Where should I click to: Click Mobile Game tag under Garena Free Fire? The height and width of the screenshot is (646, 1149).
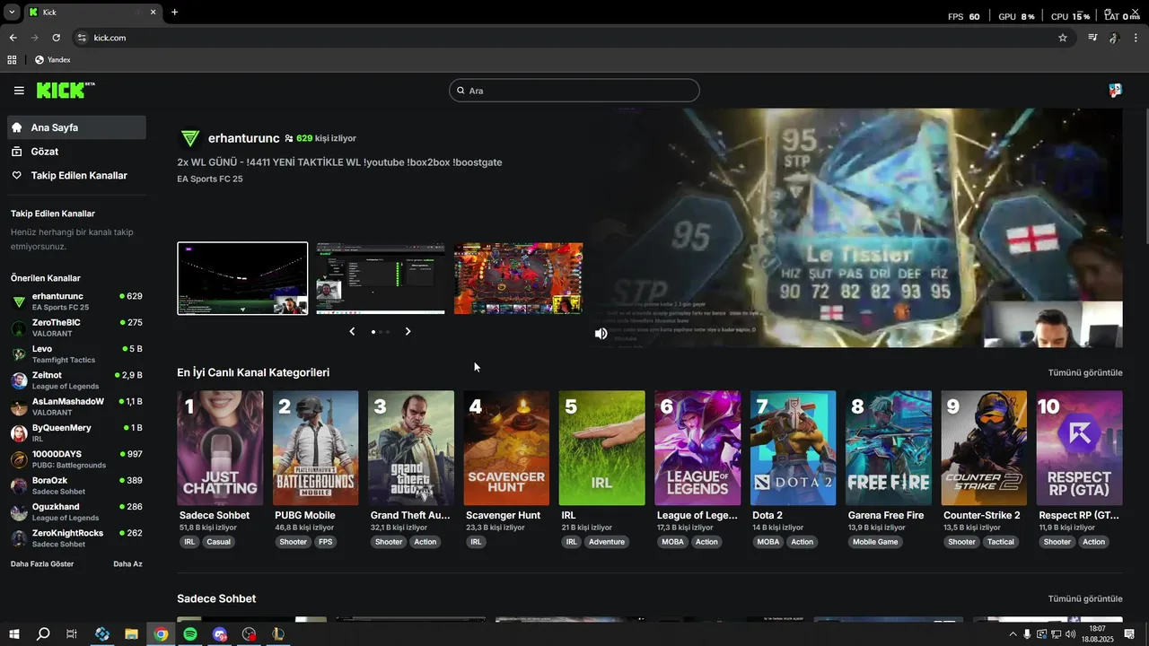point(875,542)
